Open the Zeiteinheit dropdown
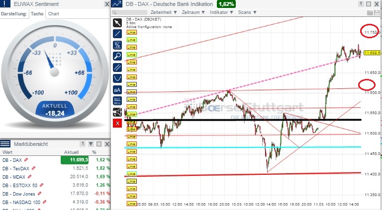This screenshot has width=382, height=210. click(164, 12)
